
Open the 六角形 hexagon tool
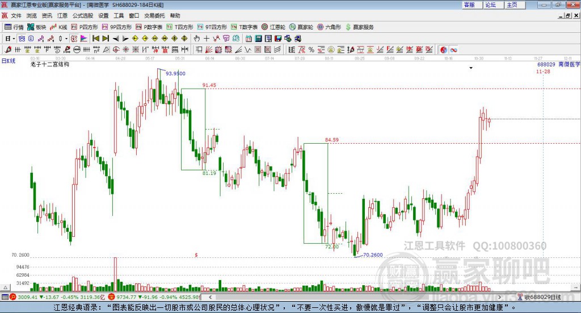point(329,27)
